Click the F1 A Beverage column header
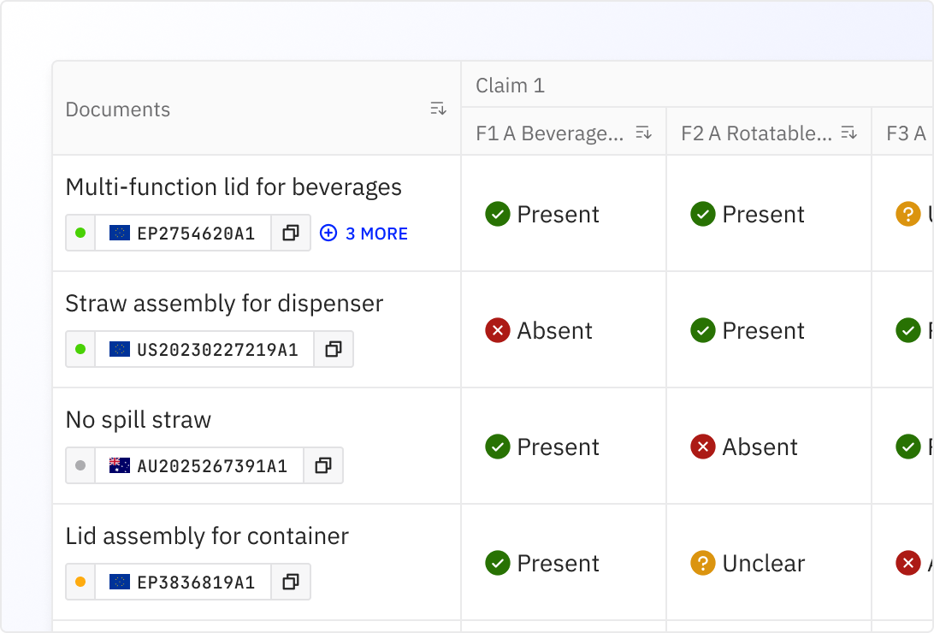The height and width of the screenshot is (633, 934). tap(549, 133)
